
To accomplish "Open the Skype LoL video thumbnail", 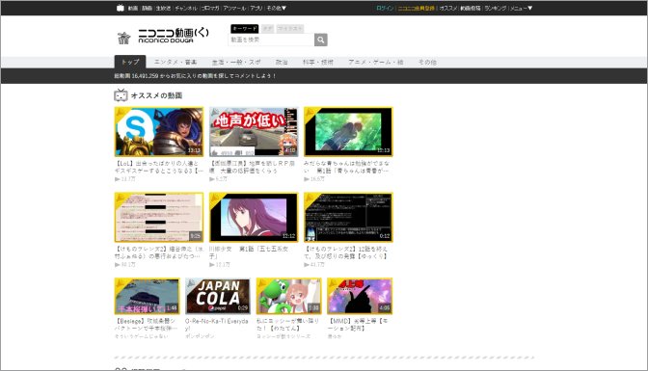I will pos(159,132).
